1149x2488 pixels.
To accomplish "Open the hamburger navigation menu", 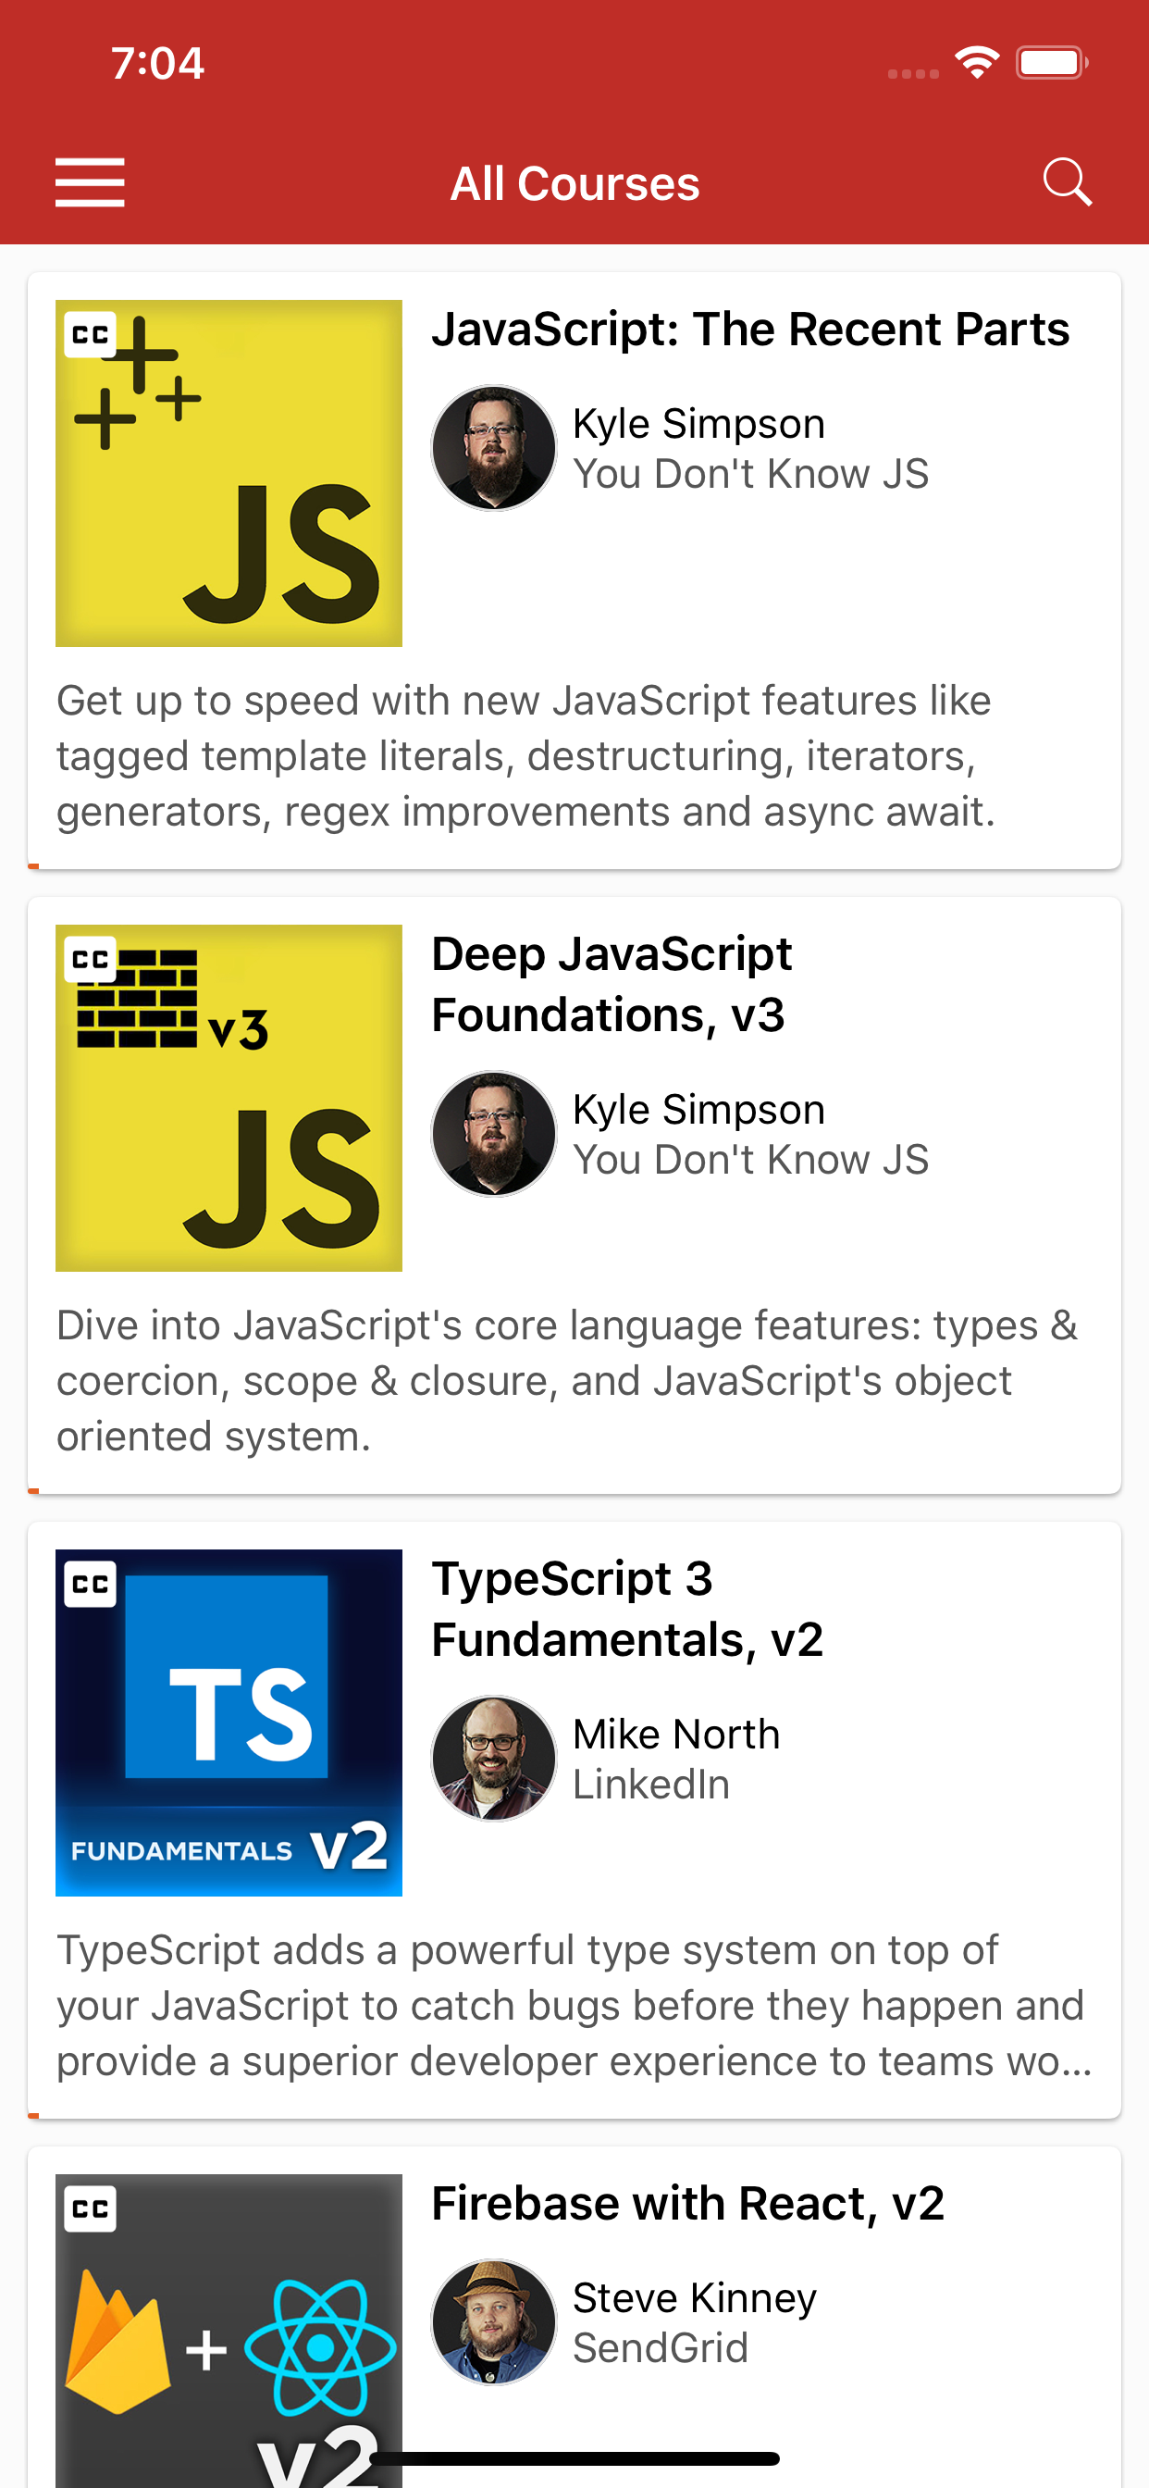I will pos(90,182).
